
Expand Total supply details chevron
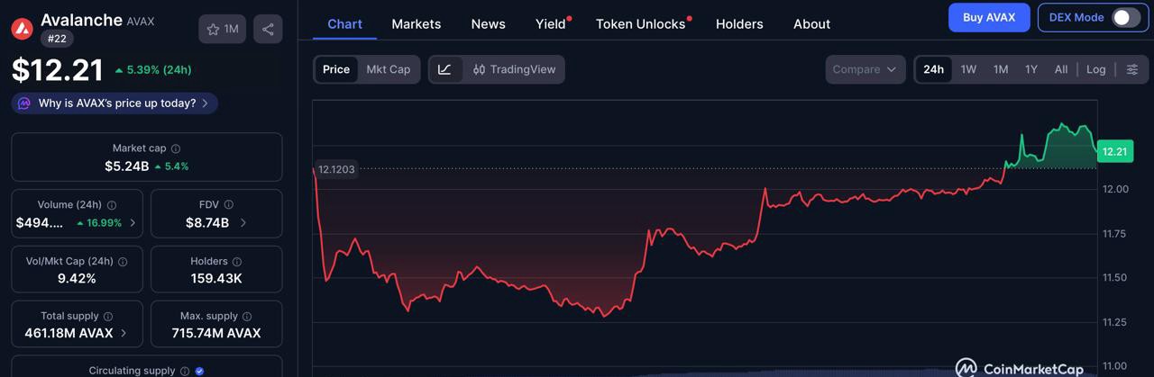124,333
